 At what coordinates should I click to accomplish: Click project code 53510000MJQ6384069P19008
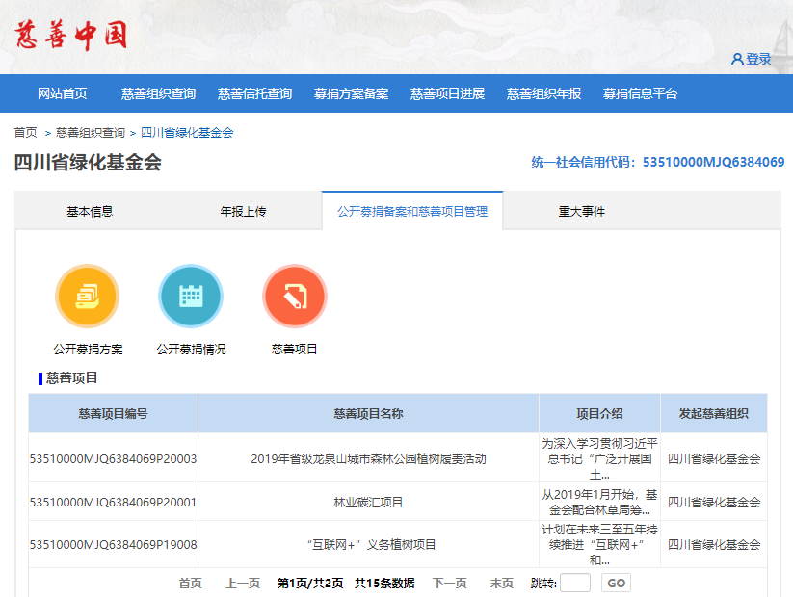pyautogui.click(x=113, y=544)
